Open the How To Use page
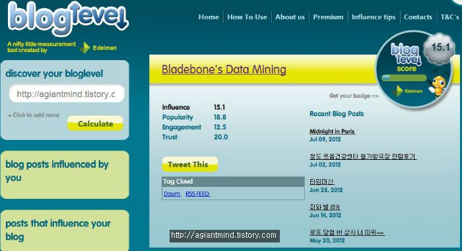462x251 pixels. tap(247, 17)
